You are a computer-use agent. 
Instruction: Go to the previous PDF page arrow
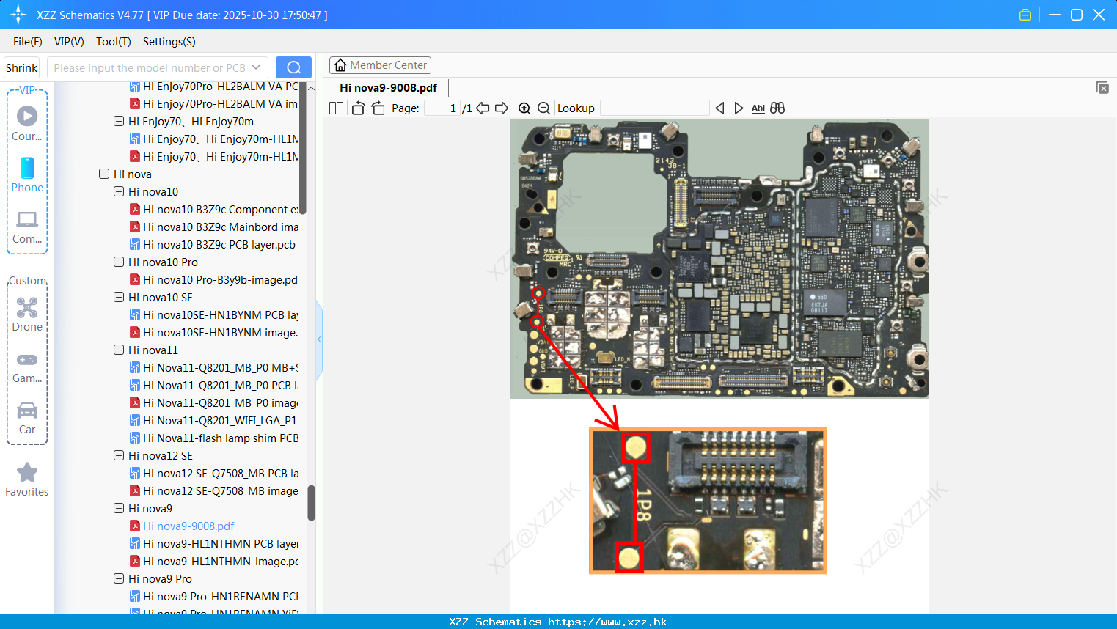[x=483, y=108]
